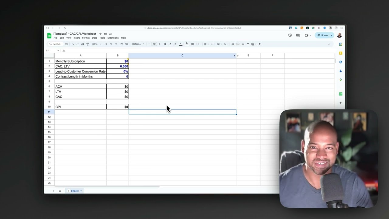Open vertical align dropdown

pyautogui.click(x=213, y=44)
